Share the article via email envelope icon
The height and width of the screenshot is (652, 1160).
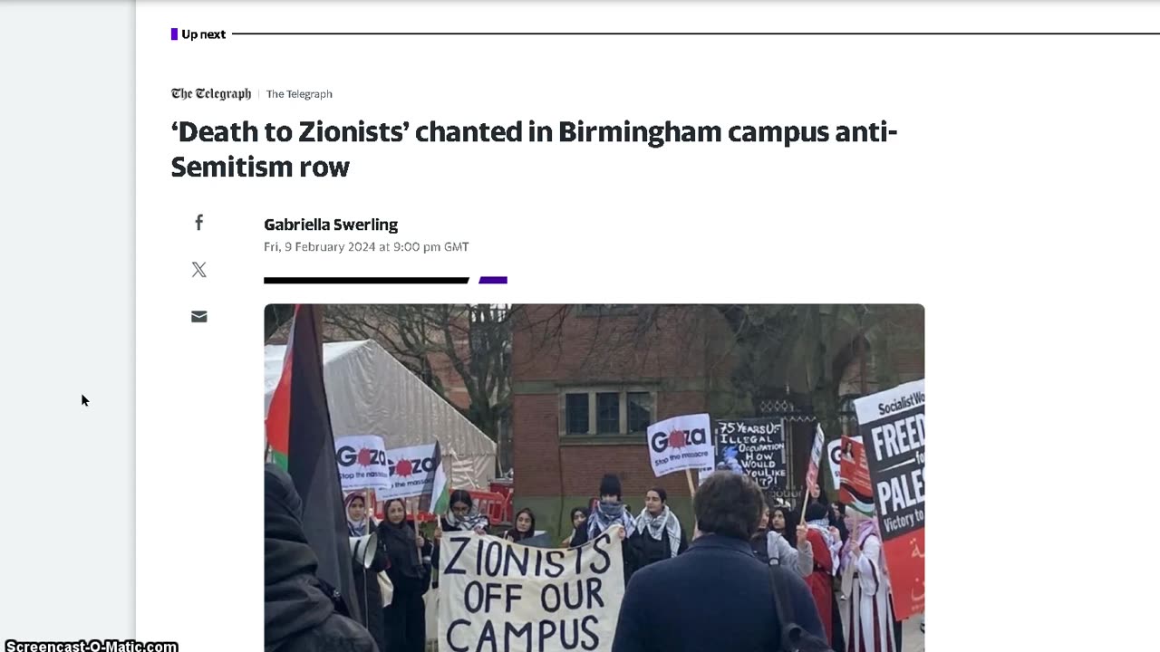199,316
